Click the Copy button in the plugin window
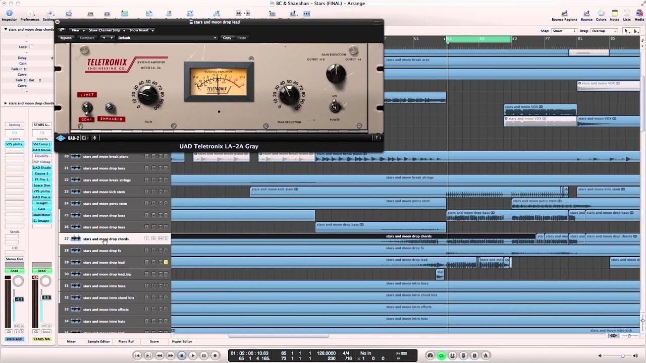This screenshot has width=646, height=363. pos(227,38)
